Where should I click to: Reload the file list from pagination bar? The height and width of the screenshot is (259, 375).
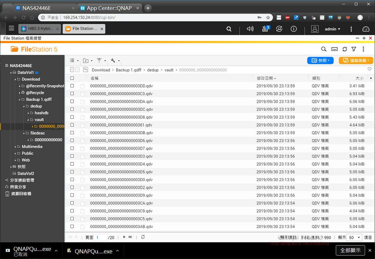(143, 237)
